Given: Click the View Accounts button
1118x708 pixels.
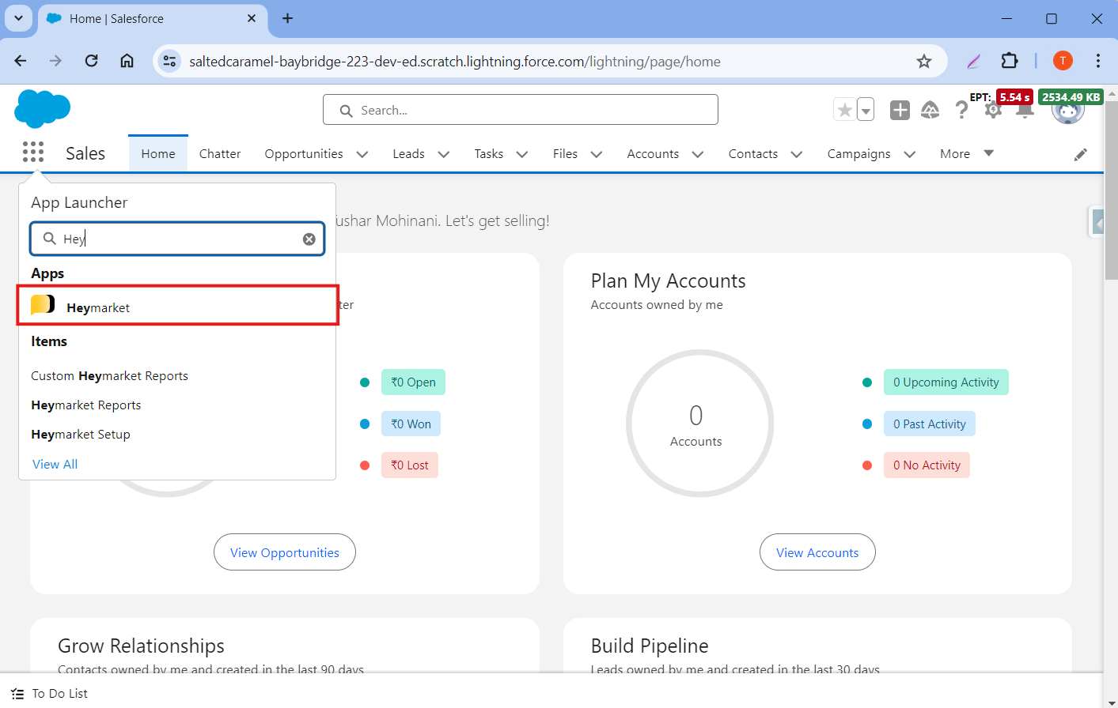Looking at the screenshot, I should (817, 552).
